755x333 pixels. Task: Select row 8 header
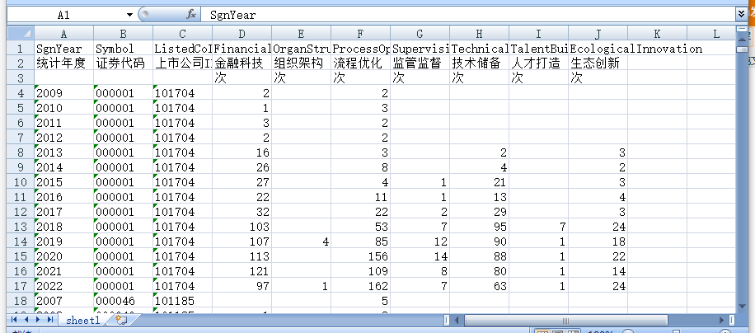(x=21, y=152)
